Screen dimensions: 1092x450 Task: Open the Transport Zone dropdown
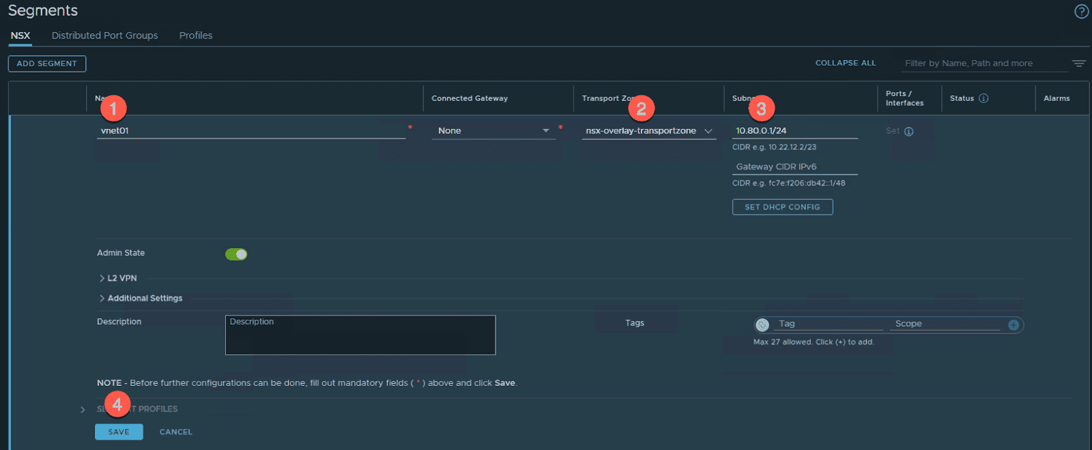click(648, 131)
